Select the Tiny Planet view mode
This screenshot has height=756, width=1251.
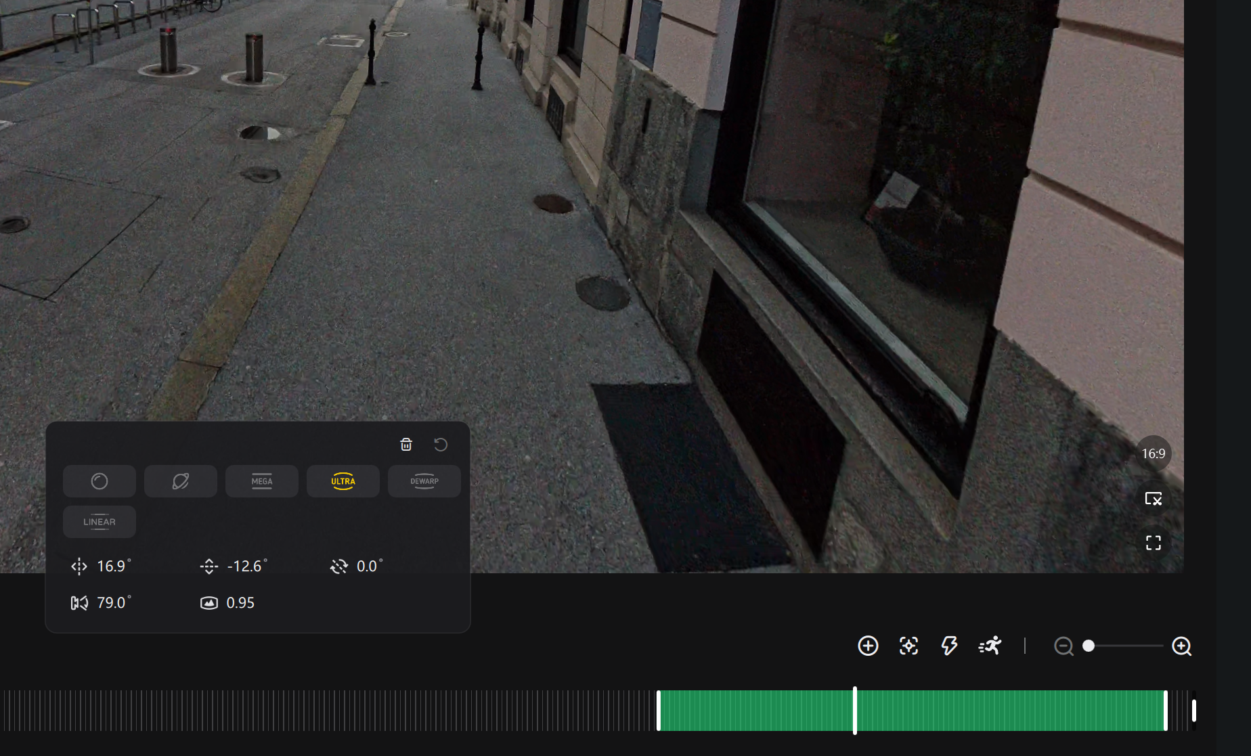(181, 481)
